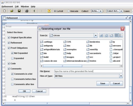This screenshot has width=133, height=106.
Task: Uncheck the Code checkbox
Action: coord(9,63)
